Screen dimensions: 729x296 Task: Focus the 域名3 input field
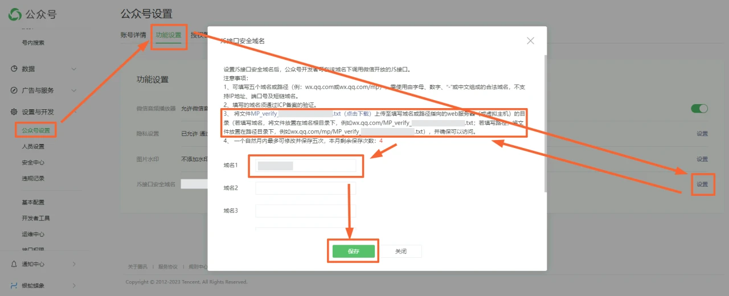pos(305,211)
